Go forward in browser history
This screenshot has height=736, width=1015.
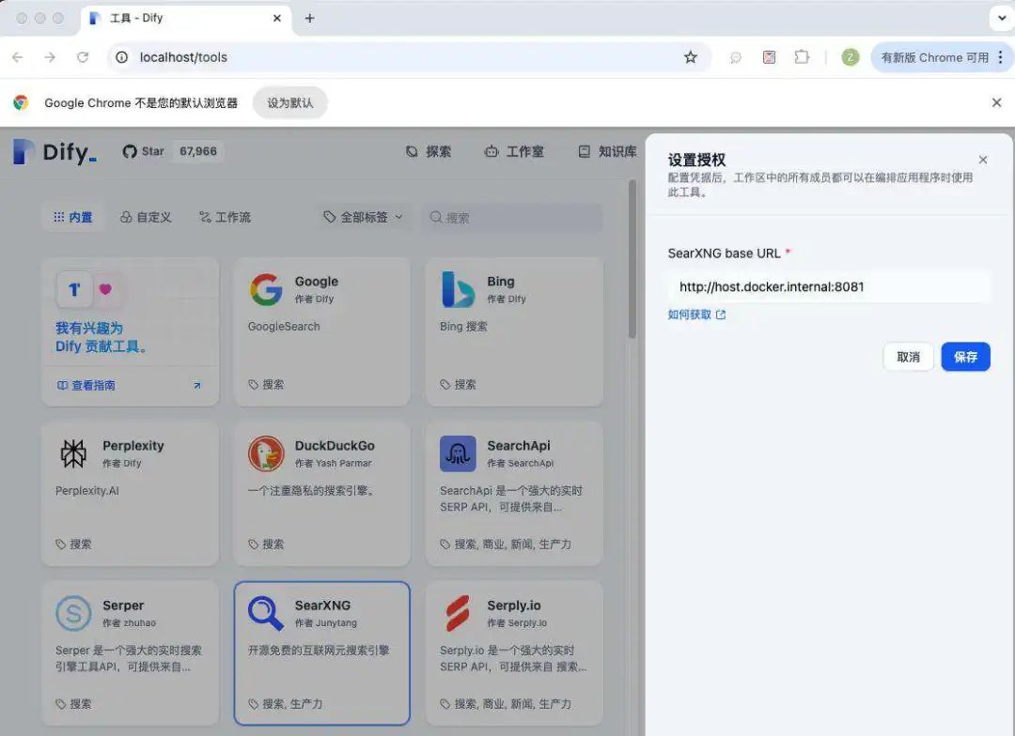(x=50, y=57)
